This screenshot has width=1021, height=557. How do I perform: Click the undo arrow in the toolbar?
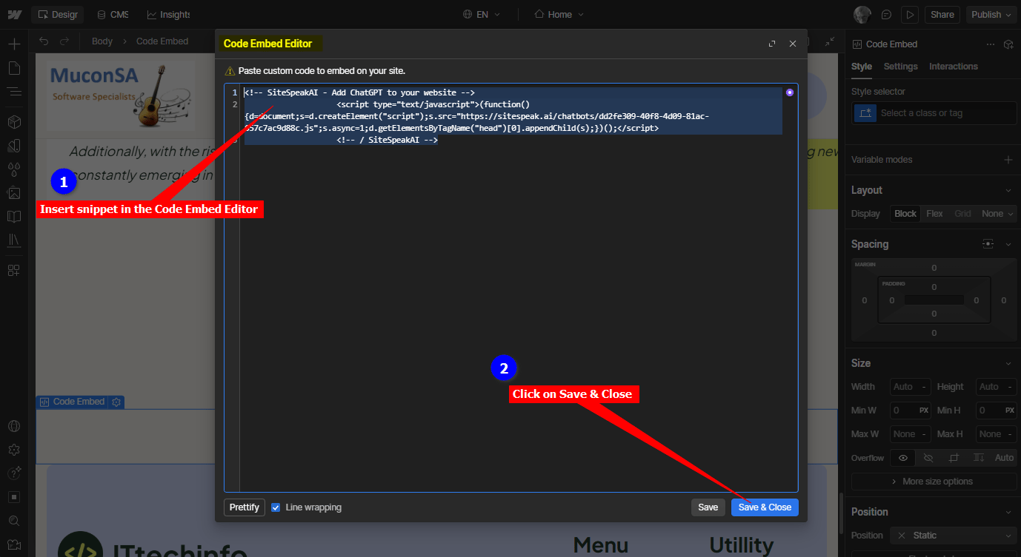[44, 41]
